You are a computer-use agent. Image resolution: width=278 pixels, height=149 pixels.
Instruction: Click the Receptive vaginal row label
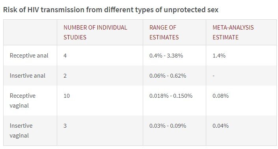click(x=22, y=101)
